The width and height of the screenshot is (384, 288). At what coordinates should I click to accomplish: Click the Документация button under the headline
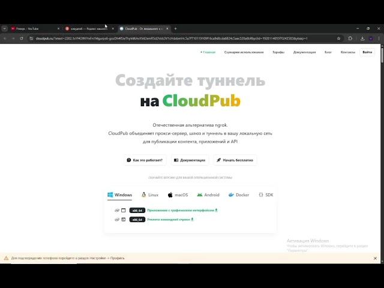click(x=190, y=160)
